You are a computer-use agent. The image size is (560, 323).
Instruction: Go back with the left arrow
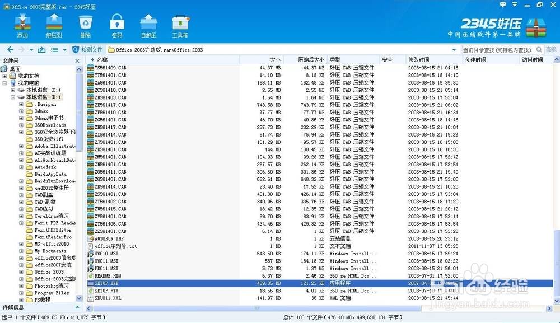(x=10, y=50)
